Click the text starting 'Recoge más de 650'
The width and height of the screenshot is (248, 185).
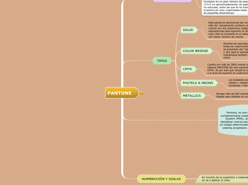232,95
